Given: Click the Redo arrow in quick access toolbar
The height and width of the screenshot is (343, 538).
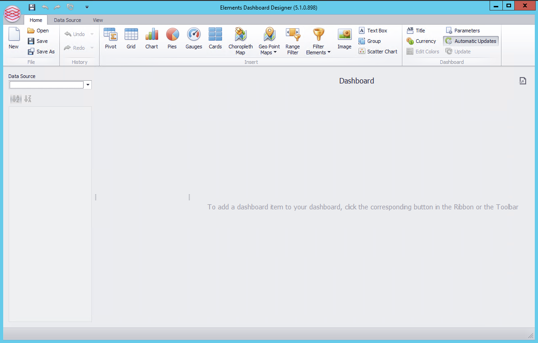Looking at the screenshot, I should click(x=57, y=7).
